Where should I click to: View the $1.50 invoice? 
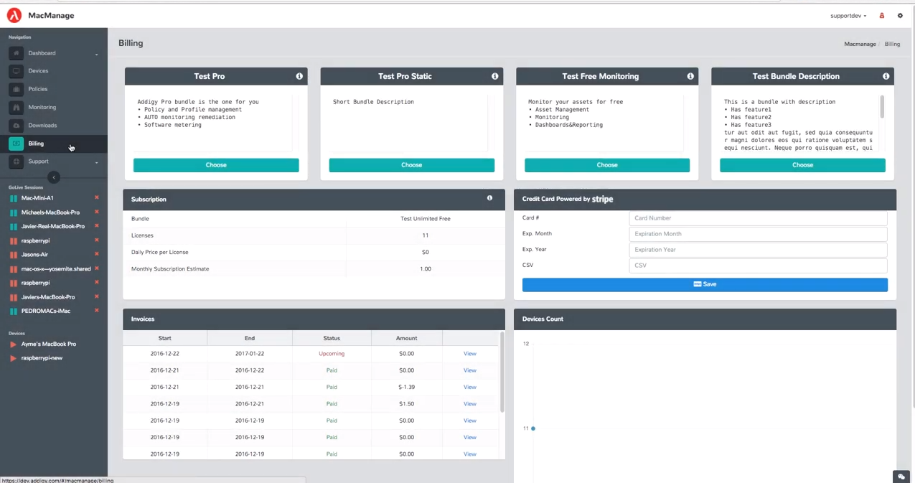pyautogui.click(x=470, y=403)
